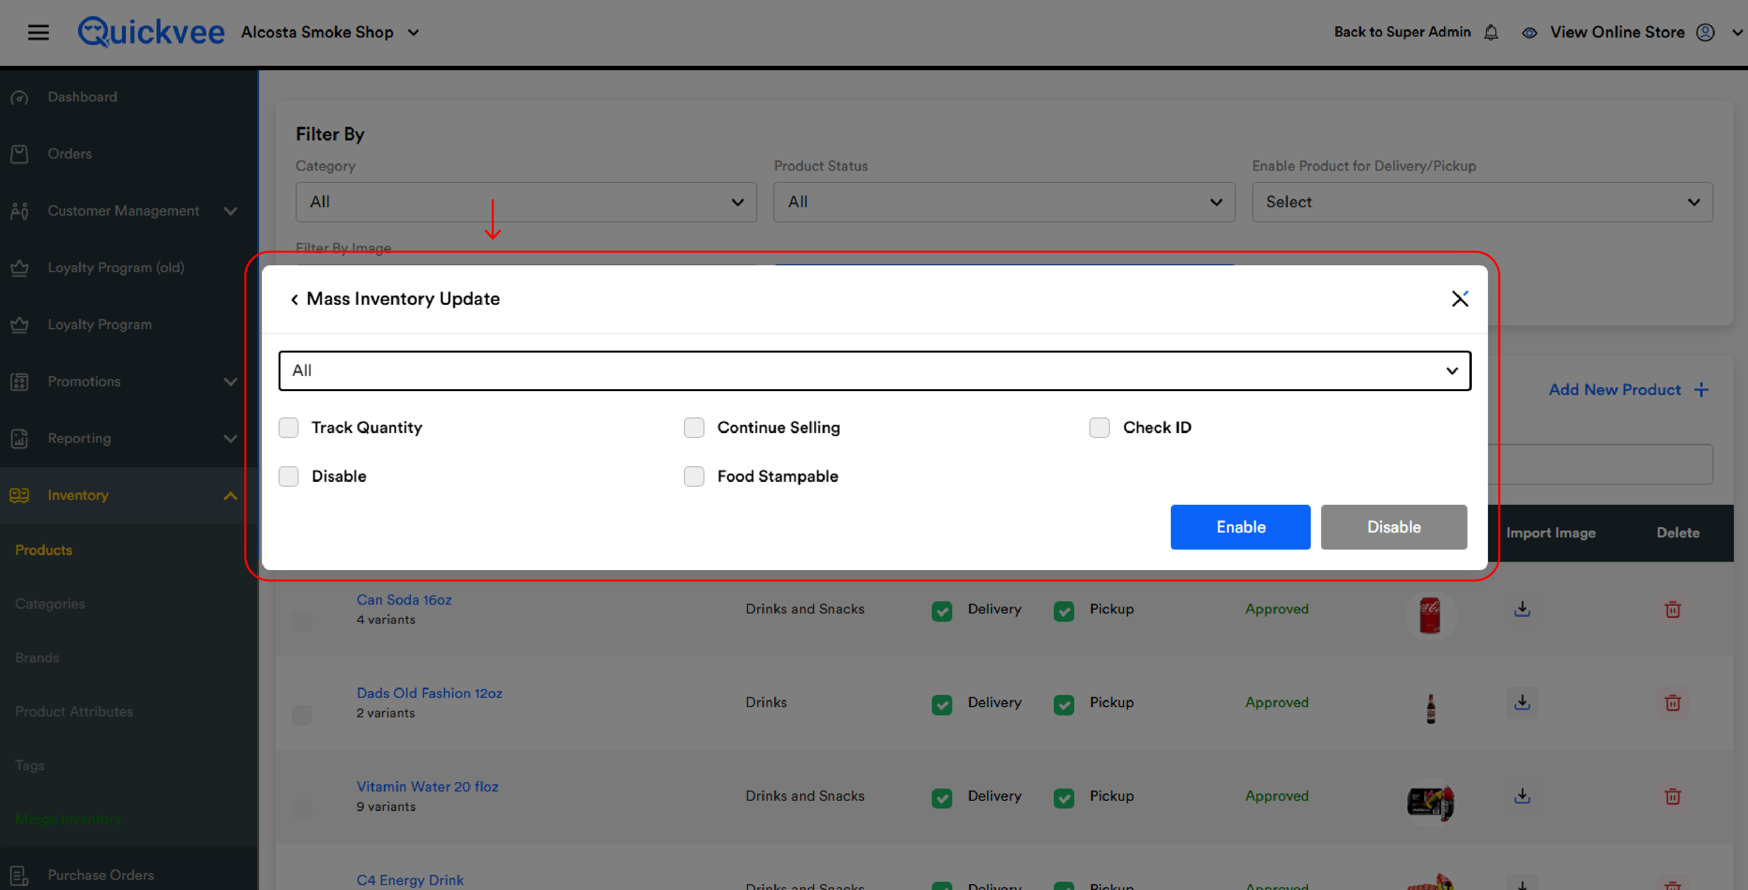Click the Add New Product link
Image resolution: width=1748 pixels, height=890 pixels.
pos(1614,389)
